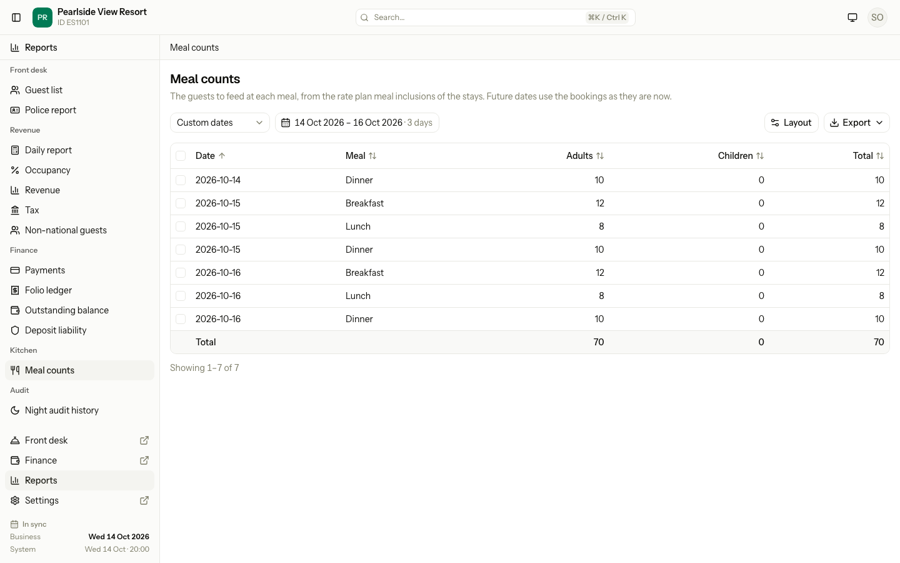The image size is (900, 563).
Task: Open the Custom dates dropdown
Action: (x=220, y=123)
